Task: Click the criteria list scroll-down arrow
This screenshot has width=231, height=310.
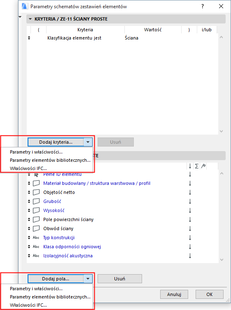Action: click(222, 131)
